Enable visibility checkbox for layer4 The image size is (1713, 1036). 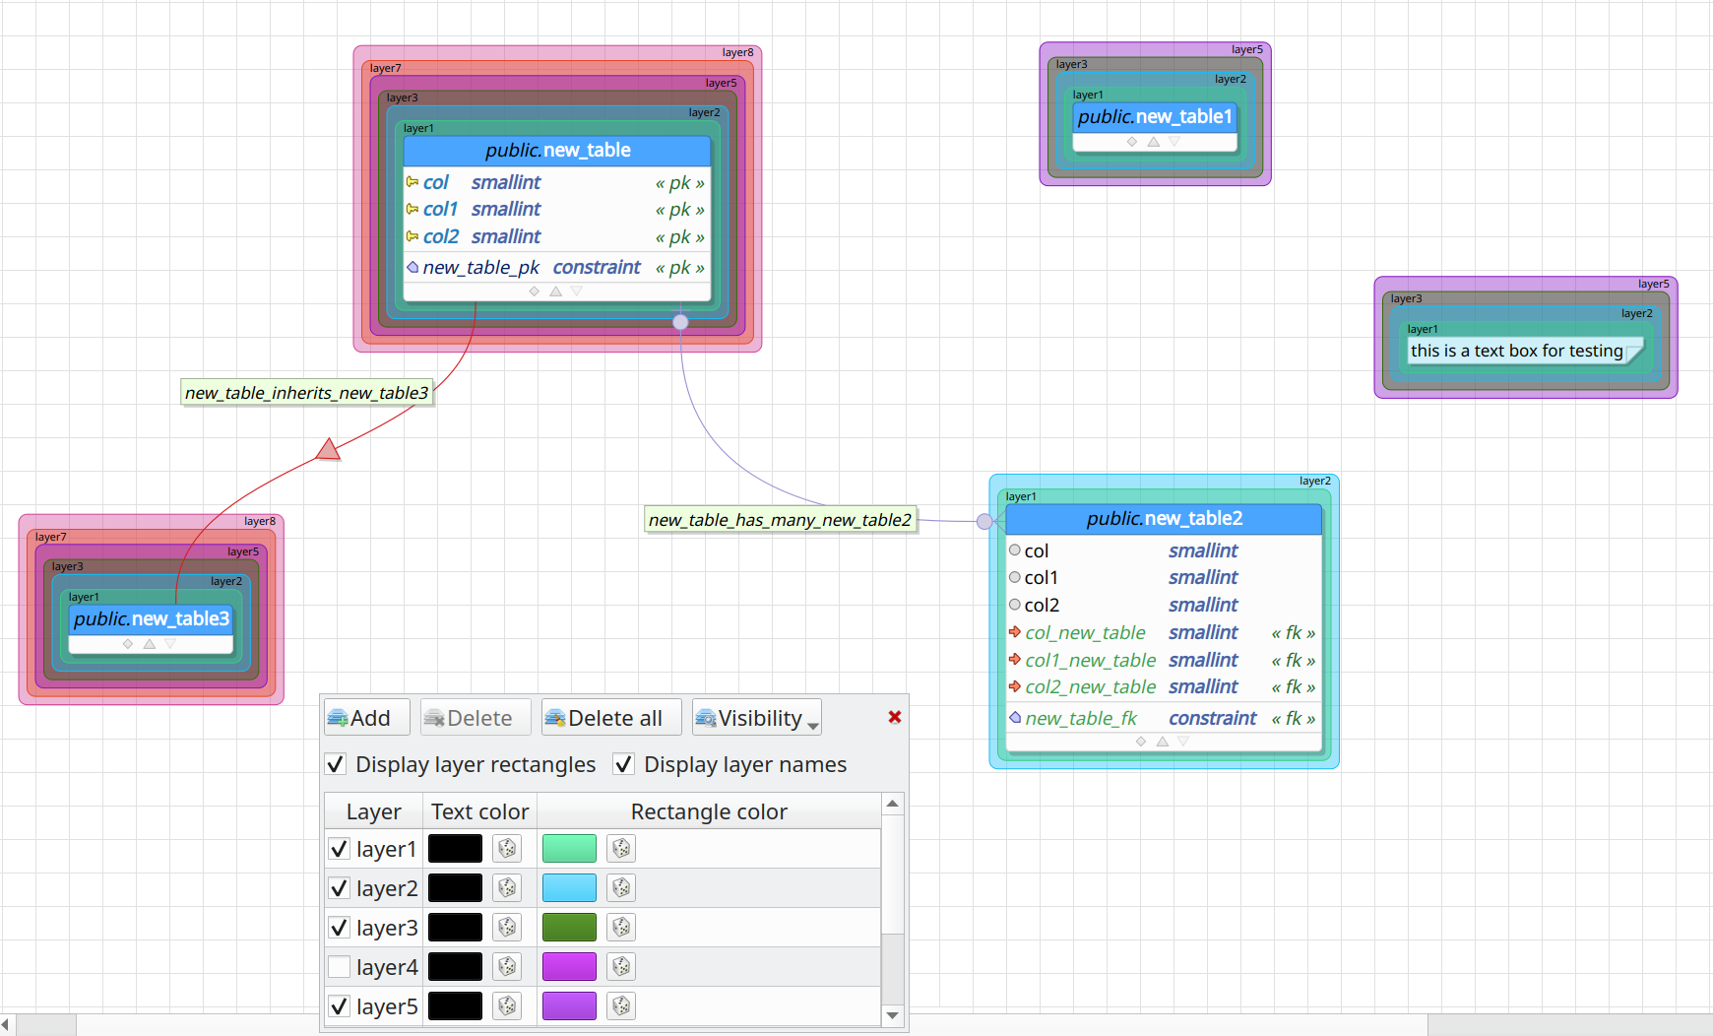click(340, 966)
